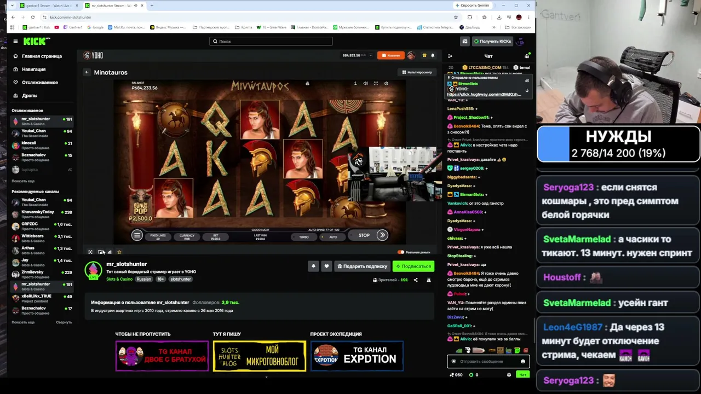701x394 pixels.
Task: Send message with the green Чат button
Action: tap(522, 375)
